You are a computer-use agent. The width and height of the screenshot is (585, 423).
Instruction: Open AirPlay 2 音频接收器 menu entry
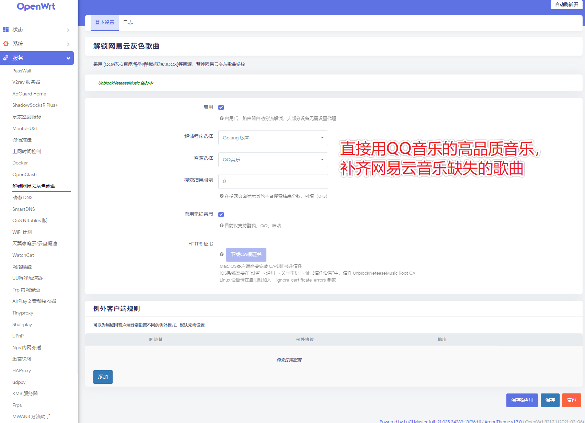34,301
